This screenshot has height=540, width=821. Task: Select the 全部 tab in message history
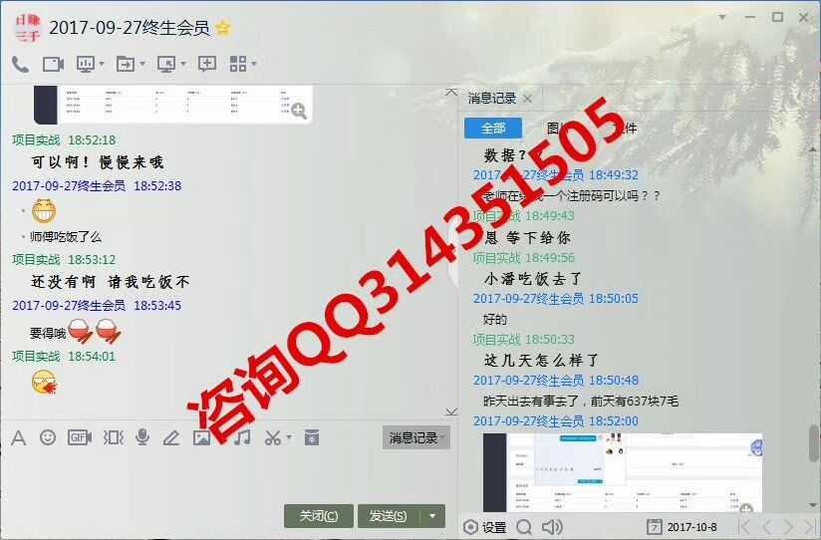[x=493, y=128]
